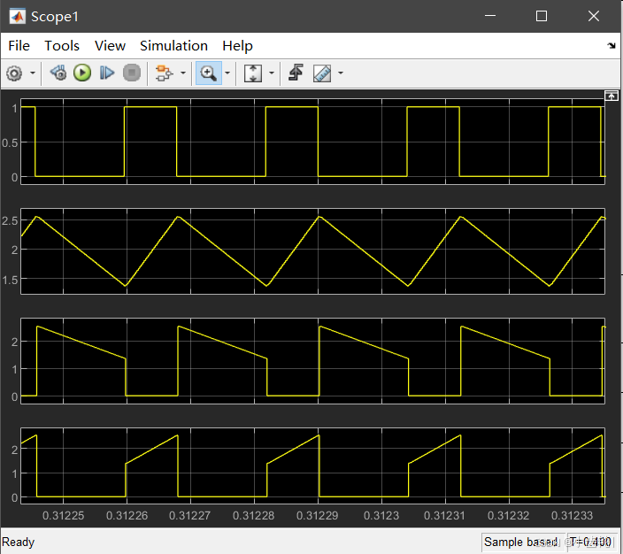The width and height of the screenshot is (623, 554).
Task: Click the Sample based status label
Action: (x=521, y=542)
